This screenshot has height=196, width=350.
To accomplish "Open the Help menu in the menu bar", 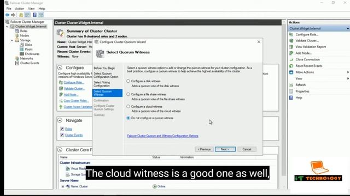I will point(42,9).
